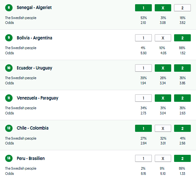Pick home win 1 for Bolivia - Argentina
Image resolution: width=196 pixels, height=180 pixels.
tap(143, 38)
